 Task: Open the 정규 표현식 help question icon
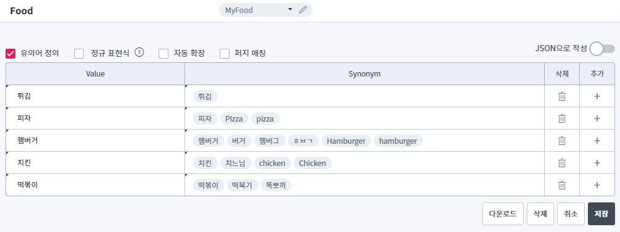click(x=139, y=52)
